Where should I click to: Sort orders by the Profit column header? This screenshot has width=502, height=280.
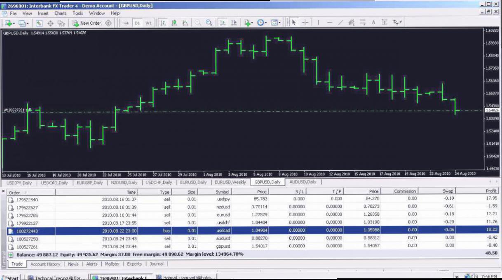click(x=477, y=191)
